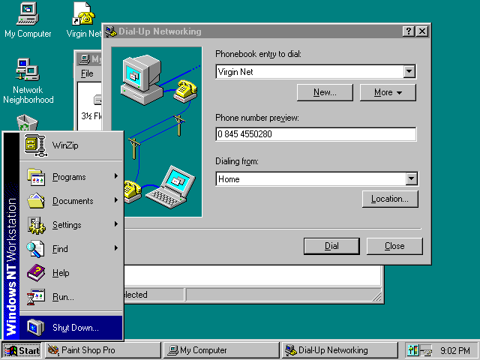This screenshot has width=480, height=360.
Task: Expand the Phonebook entry dropdown
Action: tap(409, 72)
